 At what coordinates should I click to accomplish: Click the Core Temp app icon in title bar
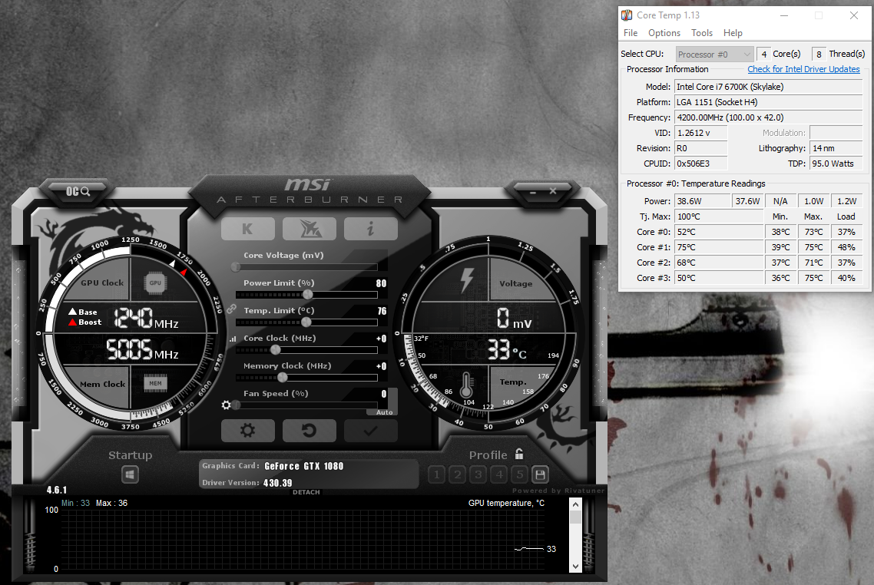click(x=627, y=15)
